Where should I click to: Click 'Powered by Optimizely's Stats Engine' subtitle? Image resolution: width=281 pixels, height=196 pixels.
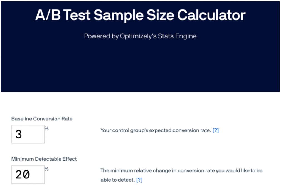pyautogui.click(x=140, y=36)
